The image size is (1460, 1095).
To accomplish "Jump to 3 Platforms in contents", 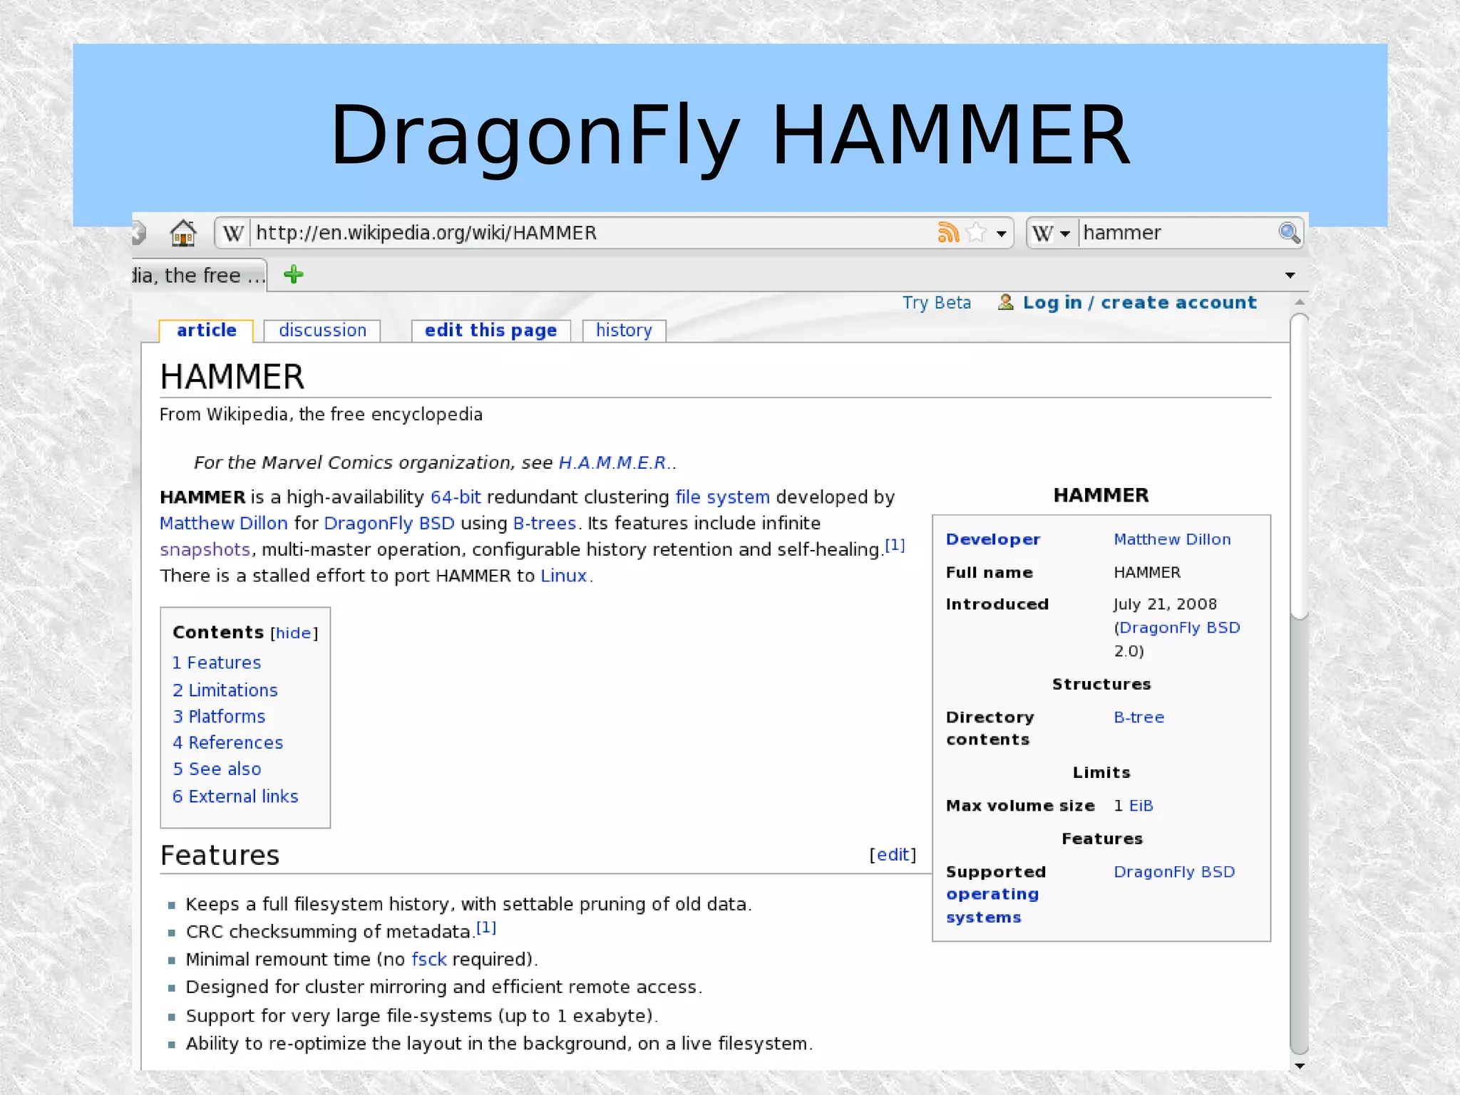I will [x=219, y=717].
